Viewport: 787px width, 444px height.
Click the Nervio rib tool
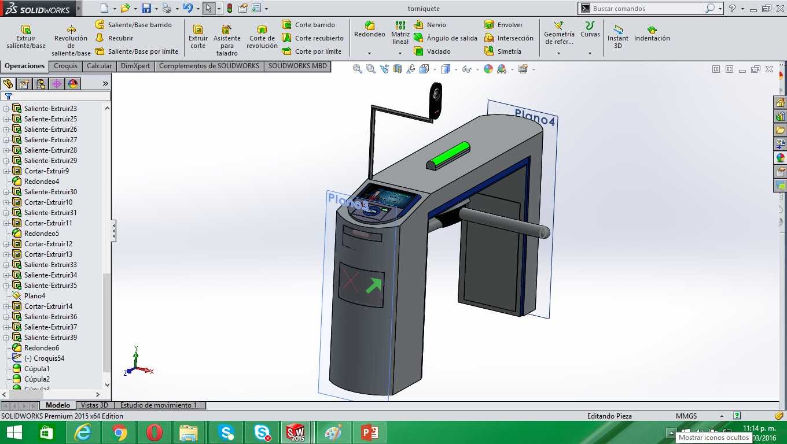430,25
